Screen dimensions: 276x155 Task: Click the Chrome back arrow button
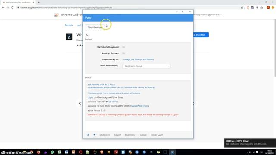click(3, 8)
